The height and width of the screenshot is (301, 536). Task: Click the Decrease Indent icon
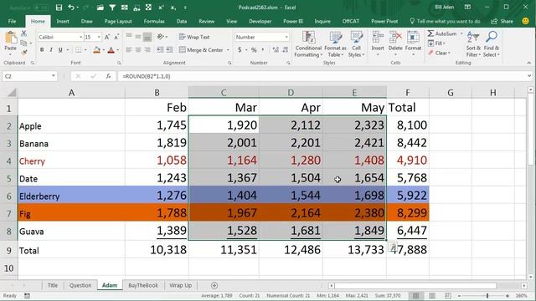coord(160,50)
